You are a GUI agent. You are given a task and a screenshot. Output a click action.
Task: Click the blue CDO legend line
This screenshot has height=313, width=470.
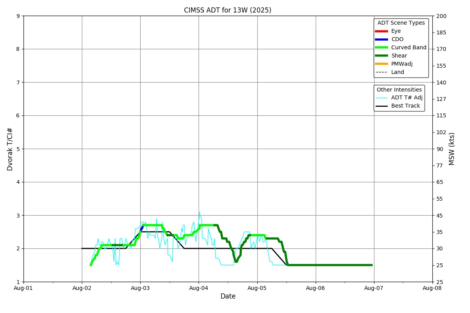point(381,40)
